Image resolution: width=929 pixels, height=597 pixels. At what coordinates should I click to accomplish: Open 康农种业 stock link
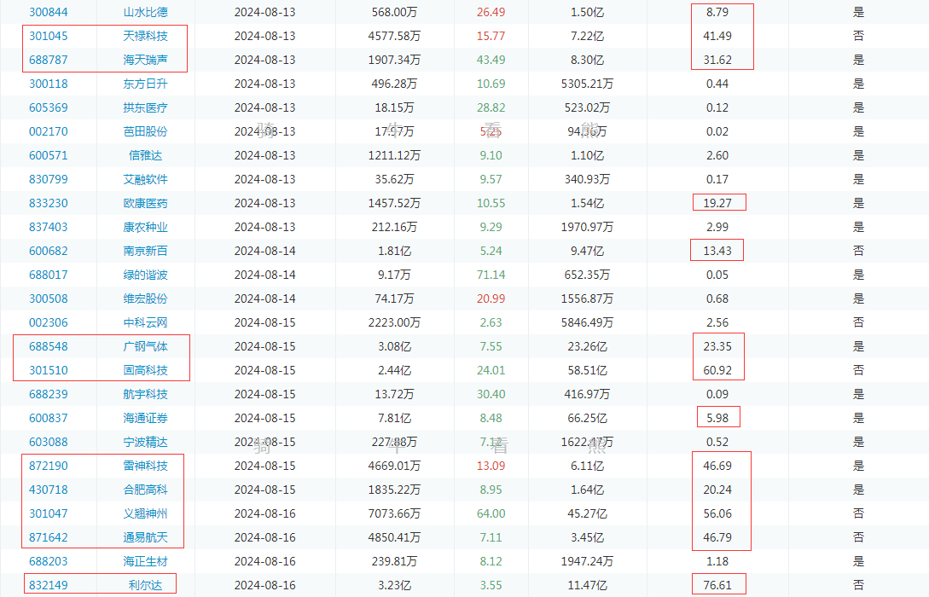coord(145,227)
